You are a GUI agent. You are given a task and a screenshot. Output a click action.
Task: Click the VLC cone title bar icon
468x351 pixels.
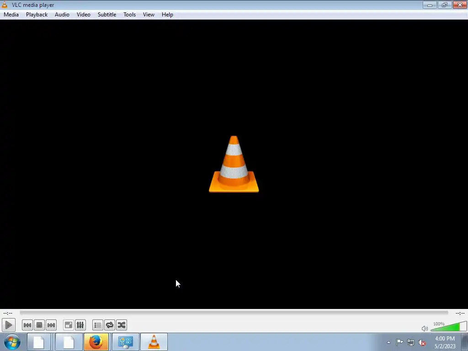pyautogui.click(x=5, y=5)
